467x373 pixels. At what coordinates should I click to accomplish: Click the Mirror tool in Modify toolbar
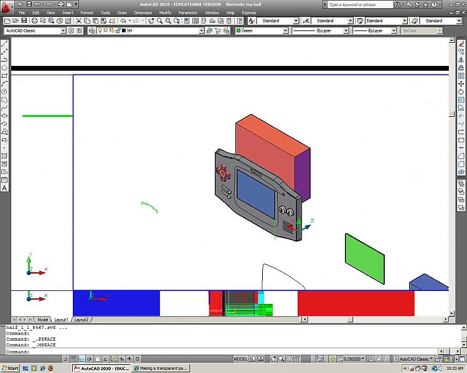(x=461, y=60)
